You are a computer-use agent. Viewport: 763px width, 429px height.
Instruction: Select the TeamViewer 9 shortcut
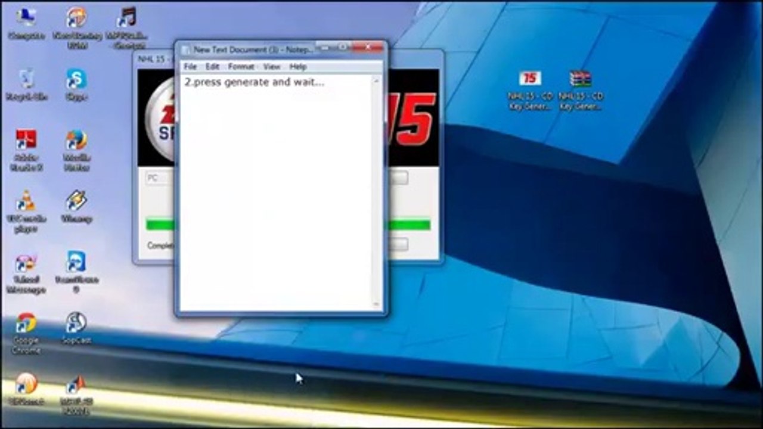pos(76,272)
